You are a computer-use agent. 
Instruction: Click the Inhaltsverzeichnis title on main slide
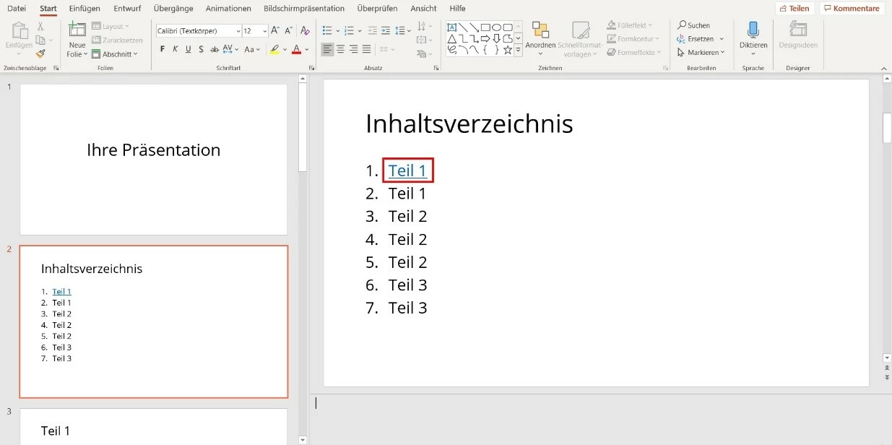[469, 124]
